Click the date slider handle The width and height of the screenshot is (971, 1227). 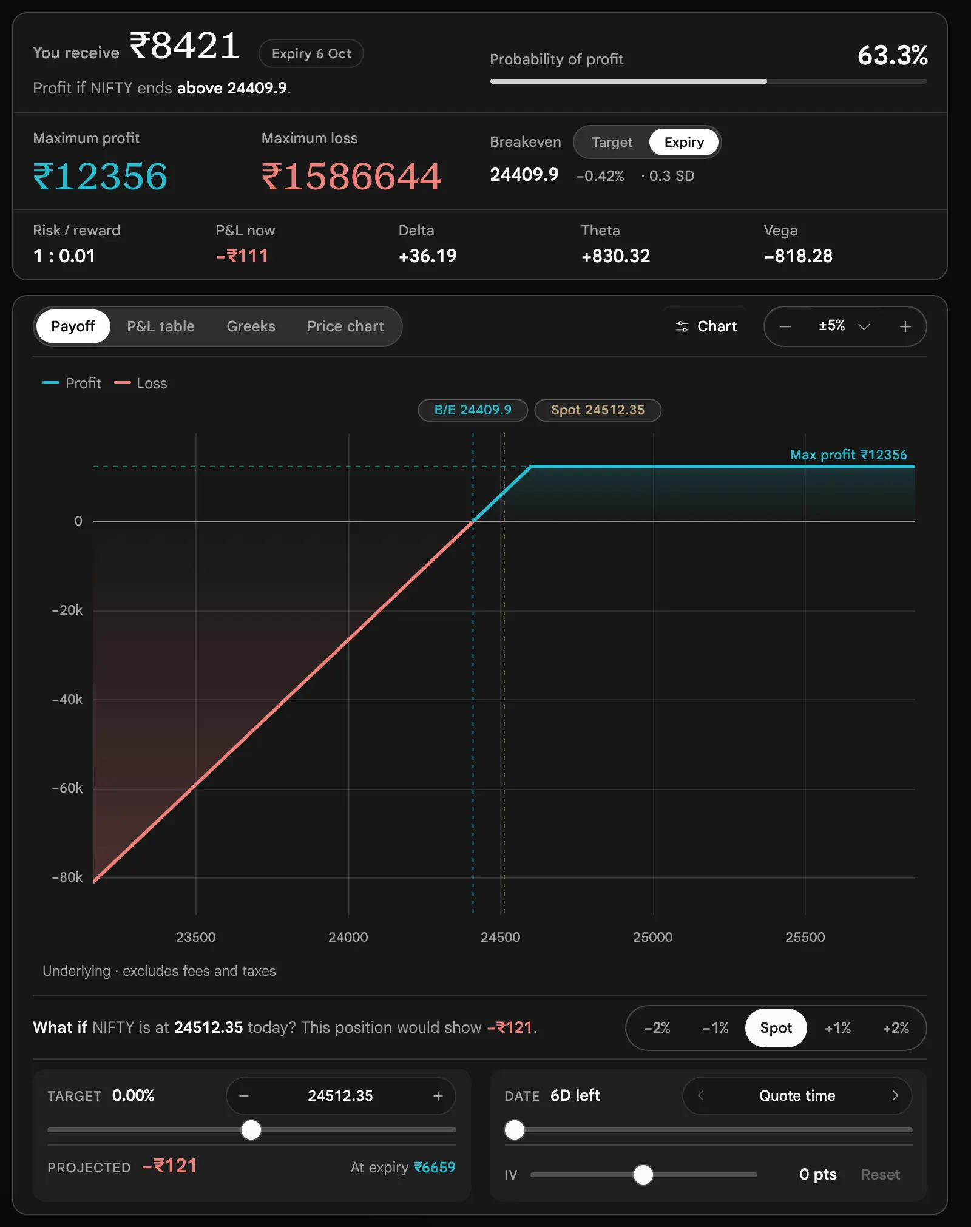click(515, 1130)
